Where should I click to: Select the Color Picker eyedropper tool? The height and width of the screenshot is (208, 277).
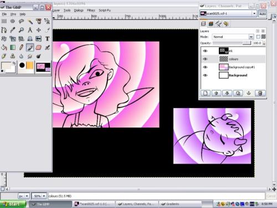click(13, 30)
